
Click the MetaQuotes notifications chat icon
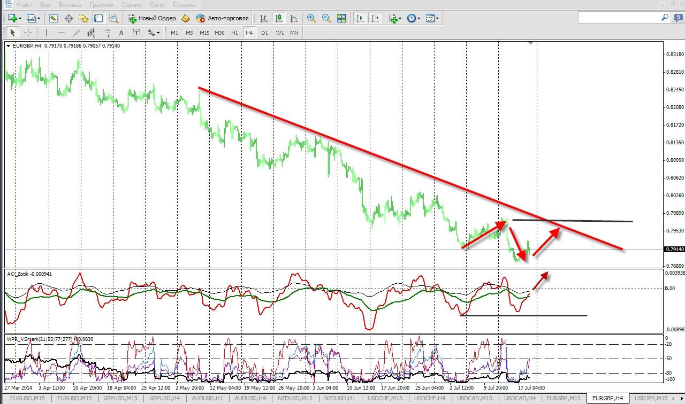coord(665,18)
